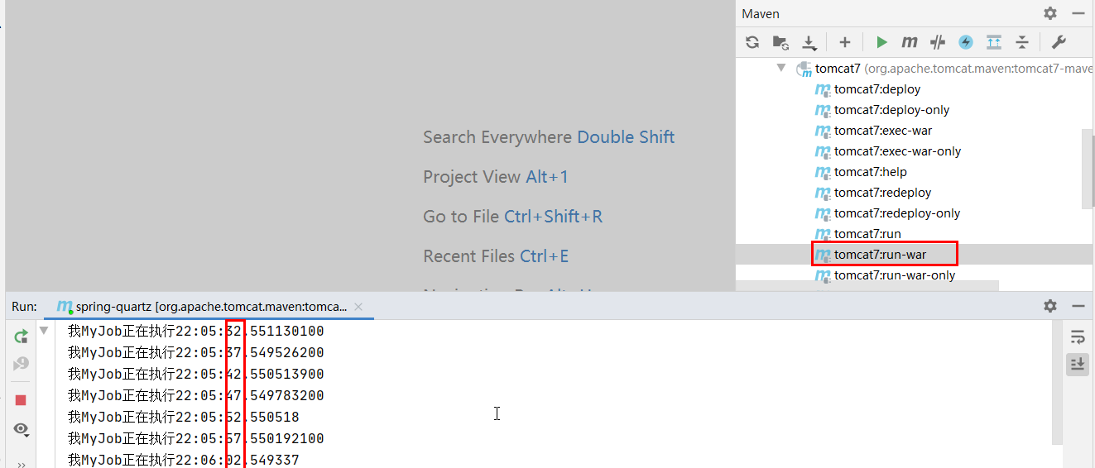Select tomcat7:help goal
The height and width of the screenshot is (468, 1095).
[871, 172]
